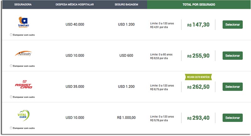Click the Seguro Bagagem column header
The width and height of the screenshot is (251, 136).
click(126, 4)
